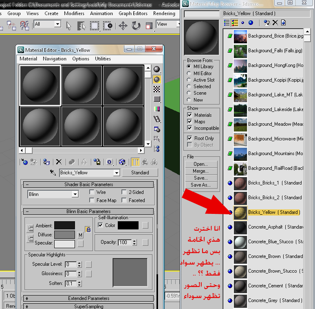Collapse the Shader Basic Parameters rollout
Screen dimensions: 315x309
(88, 185)
